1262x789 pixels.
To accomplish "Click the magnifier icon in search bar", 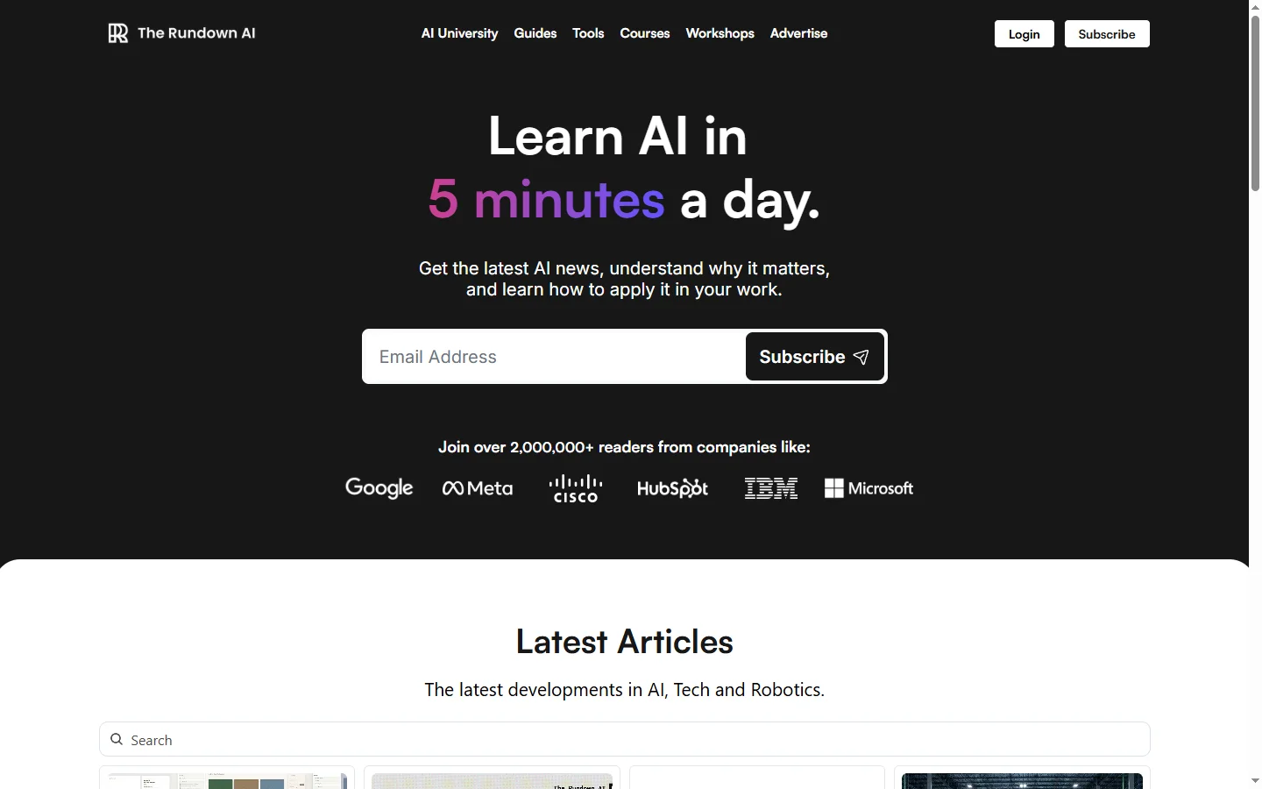I will pos(117,739).
